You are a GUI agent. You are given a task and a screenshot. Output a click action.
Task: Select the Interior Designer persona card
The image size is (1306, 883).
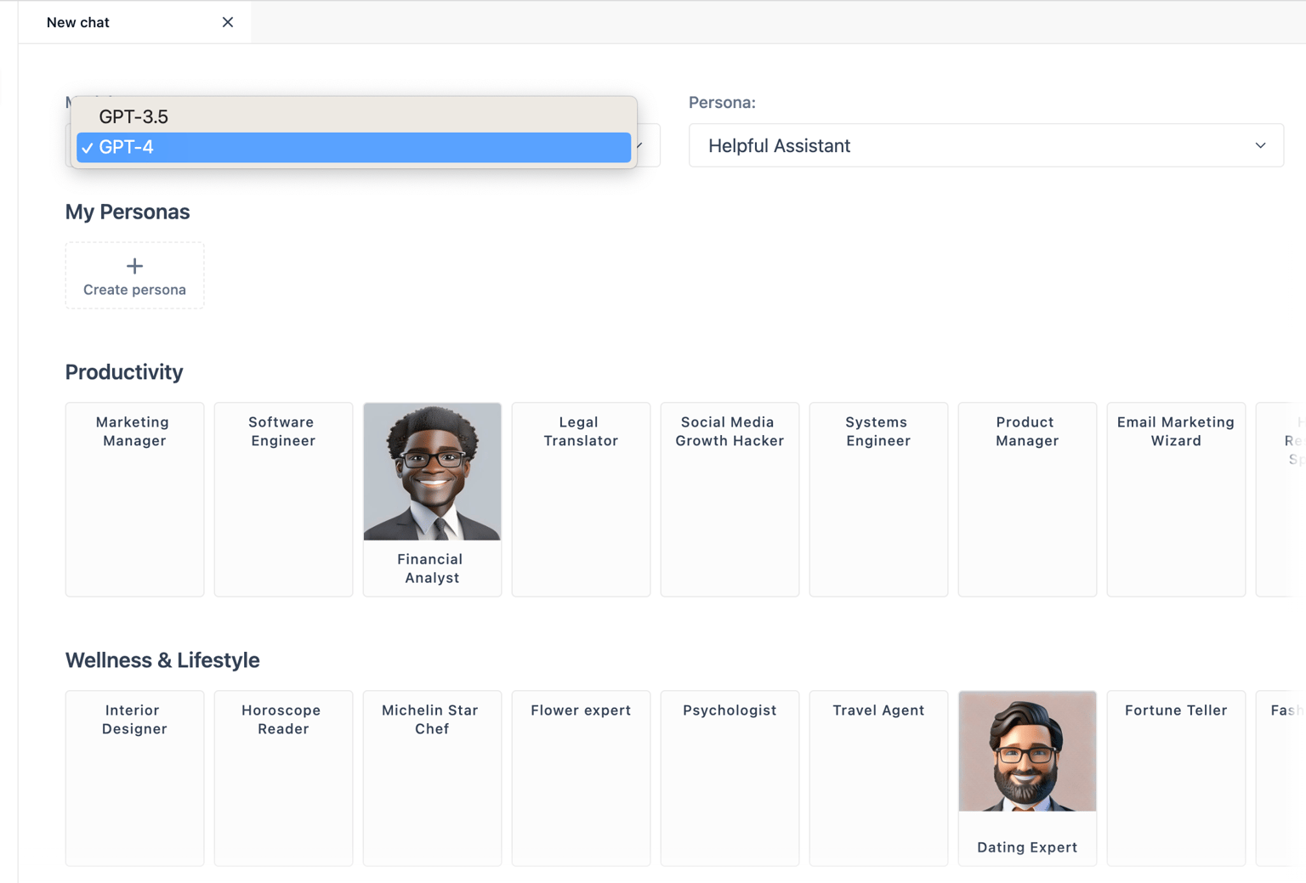(134, 778)
